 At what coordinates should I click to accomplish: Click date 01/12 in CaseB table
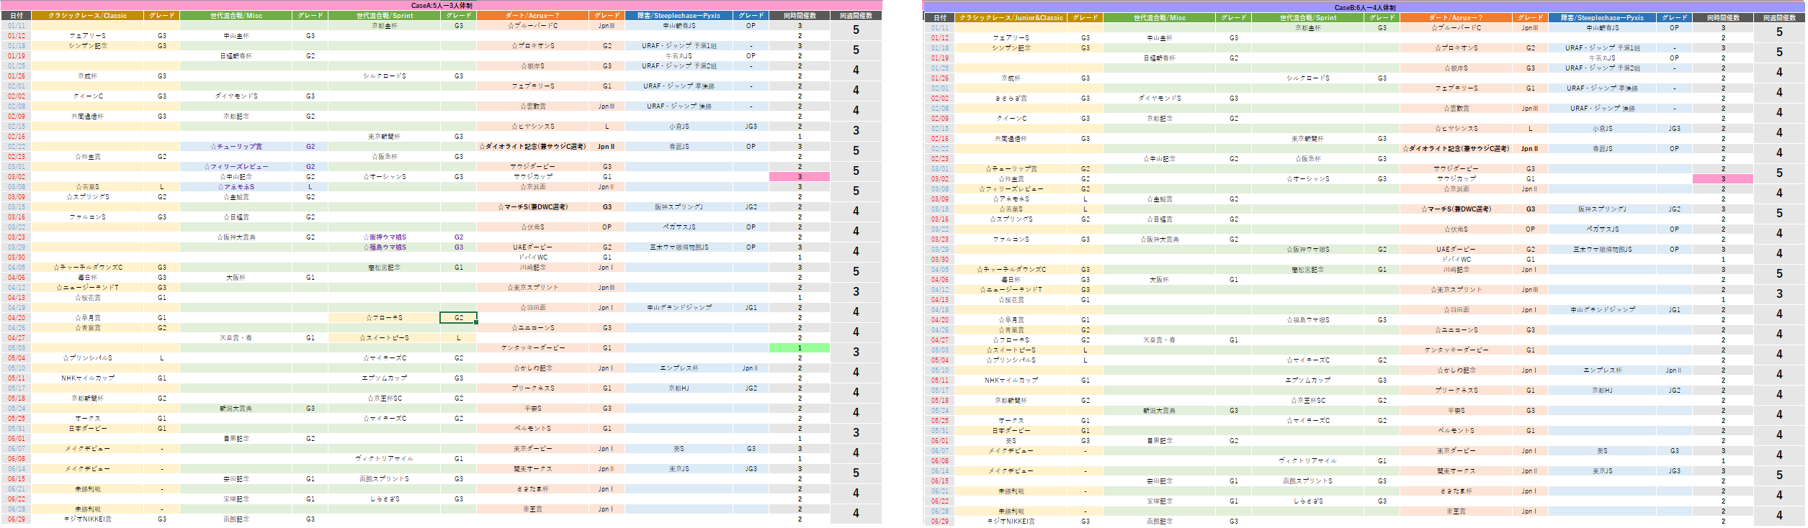pos(940,37)
